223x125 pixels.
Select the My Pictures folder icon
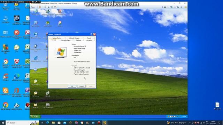(x=36, y=94)
